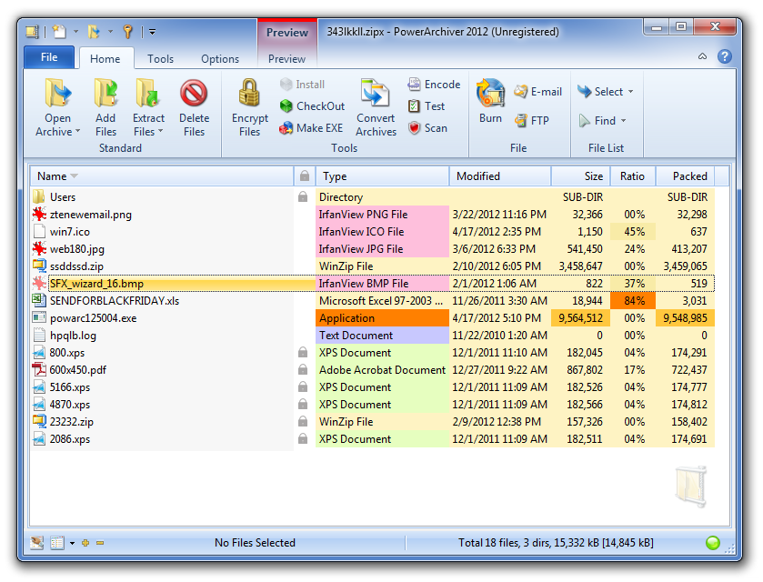This screenshot has width=763, height=582.
Task: Click the Preview contextual tab header
Action: click(x=287, y=33)
